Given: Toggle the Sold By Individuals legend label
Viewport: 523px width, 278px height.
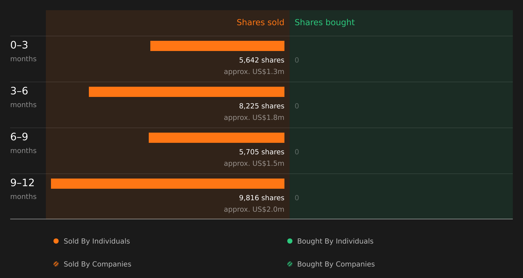Looking at the screenshot, I should [97, 241].
